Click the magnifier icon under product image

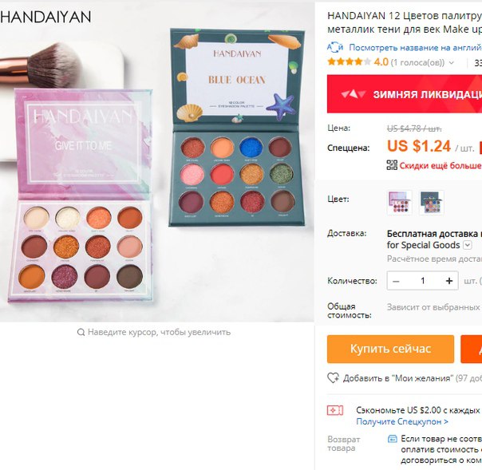point(81,332)
